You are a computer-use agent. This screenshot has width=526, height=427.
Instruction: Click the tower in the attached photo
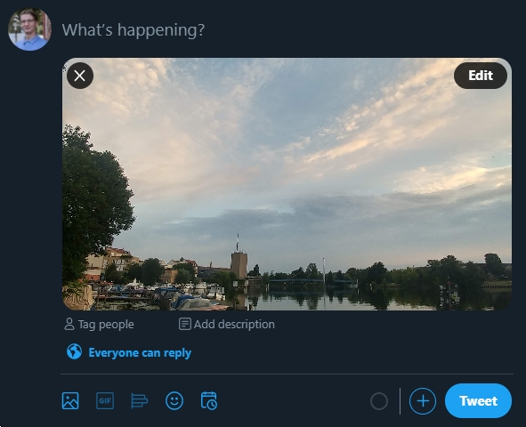pos(239,263)
